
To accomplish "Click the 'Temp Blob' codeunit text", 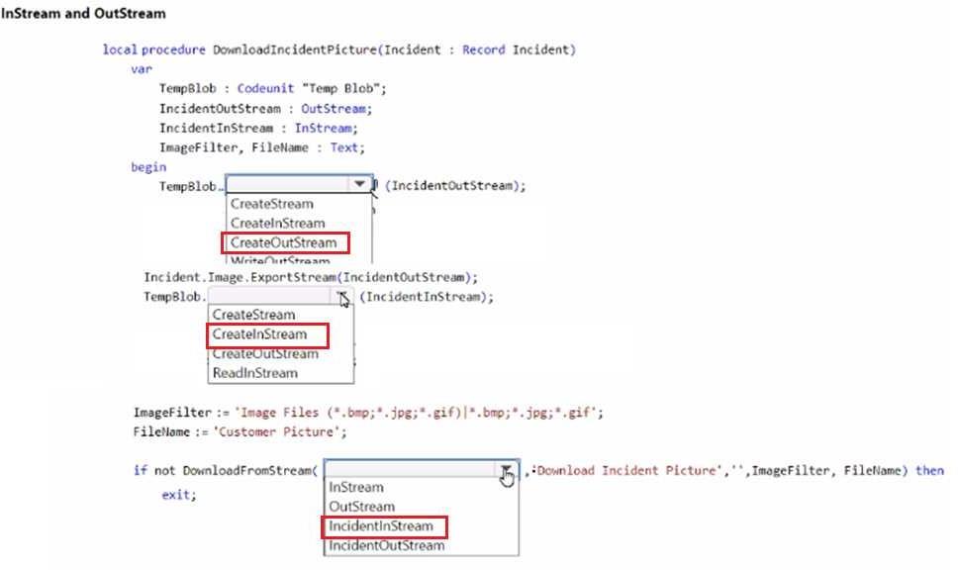I will click(x=340, y=89).
